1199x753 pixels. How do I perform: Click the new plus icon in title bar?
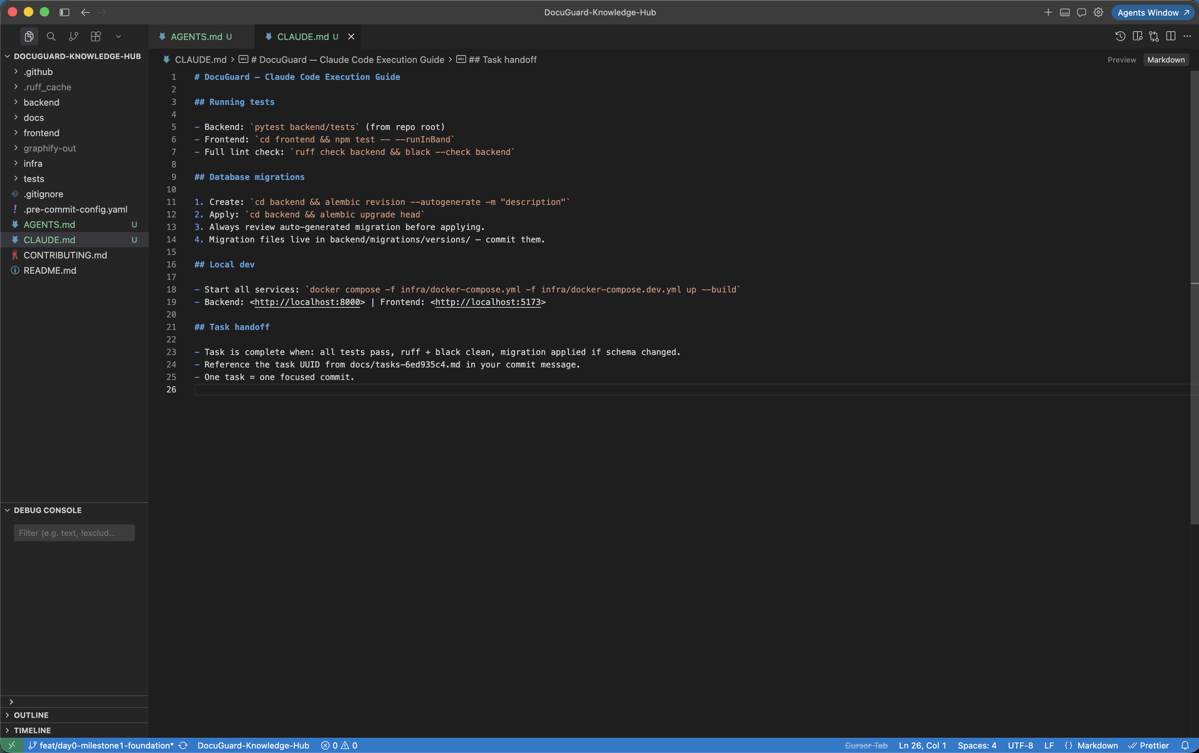pyautogui.click(x=1048, y=13)
